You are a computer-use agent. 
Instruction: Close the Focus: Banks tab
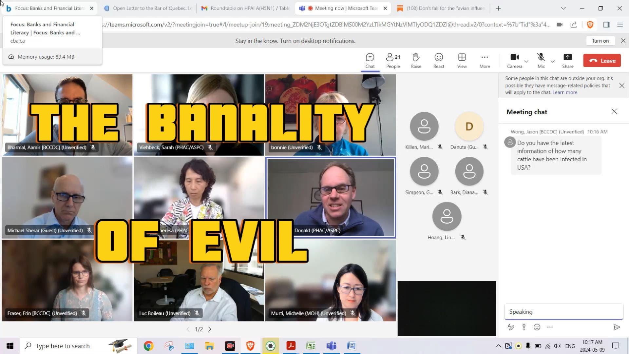[x=92, y=8]
